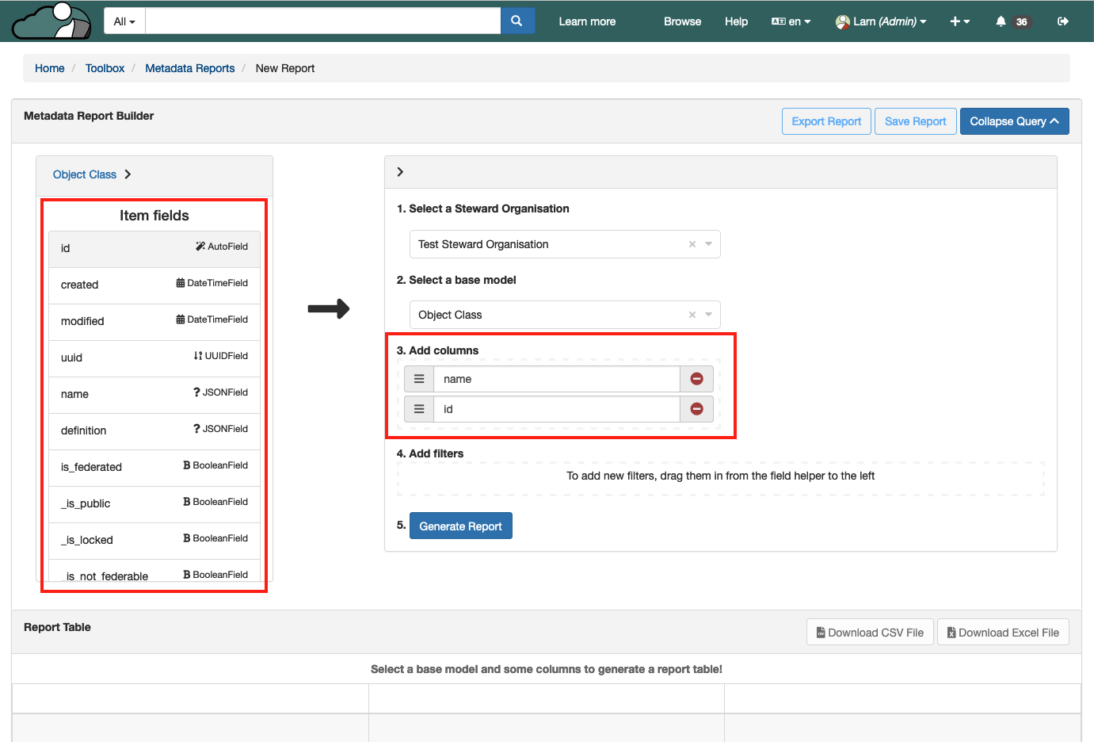Open the base model dropdown
The image size is (1094, 742).
pyautogui.click(x=708, y=315)
